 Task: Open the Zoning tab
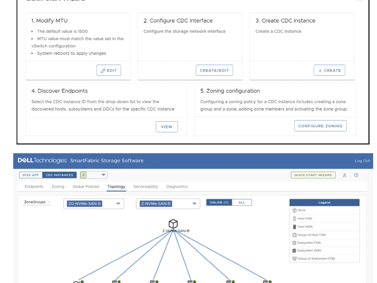58,187
